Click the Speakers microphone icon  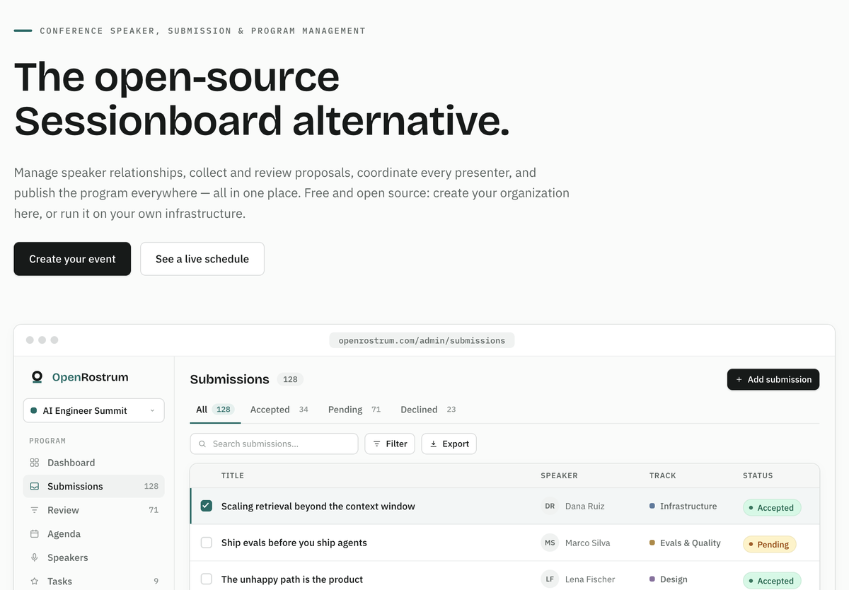tap(35, 557)
